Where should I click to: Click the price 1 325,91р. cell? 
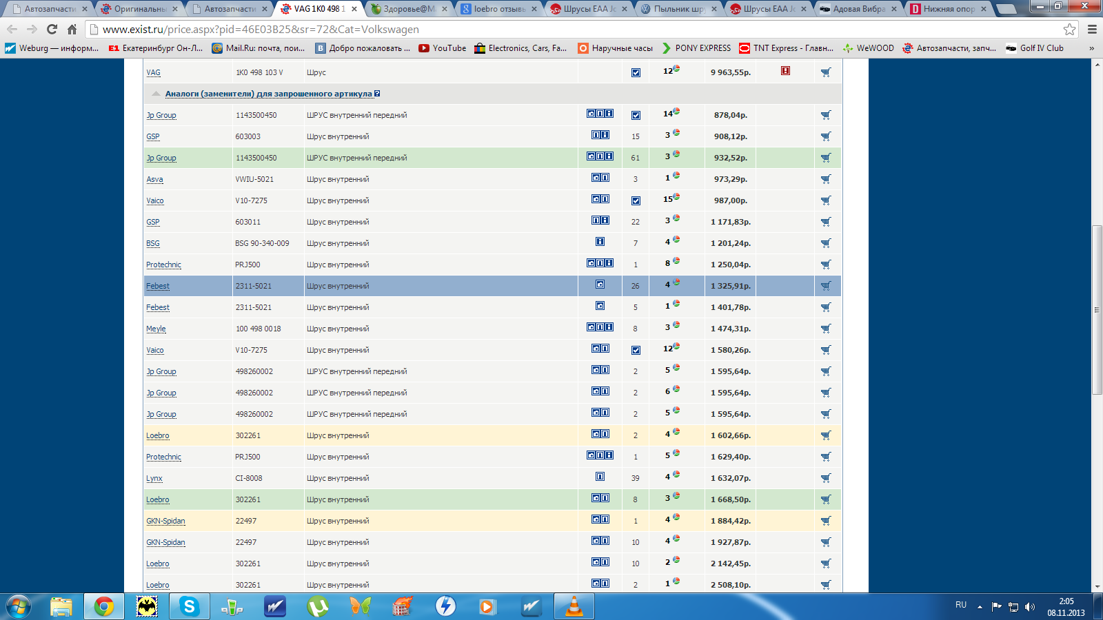(731, 286)
